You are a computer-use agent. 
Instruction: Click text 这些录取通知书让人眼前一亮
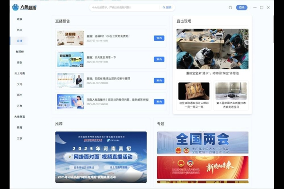[x=194, y=105]
